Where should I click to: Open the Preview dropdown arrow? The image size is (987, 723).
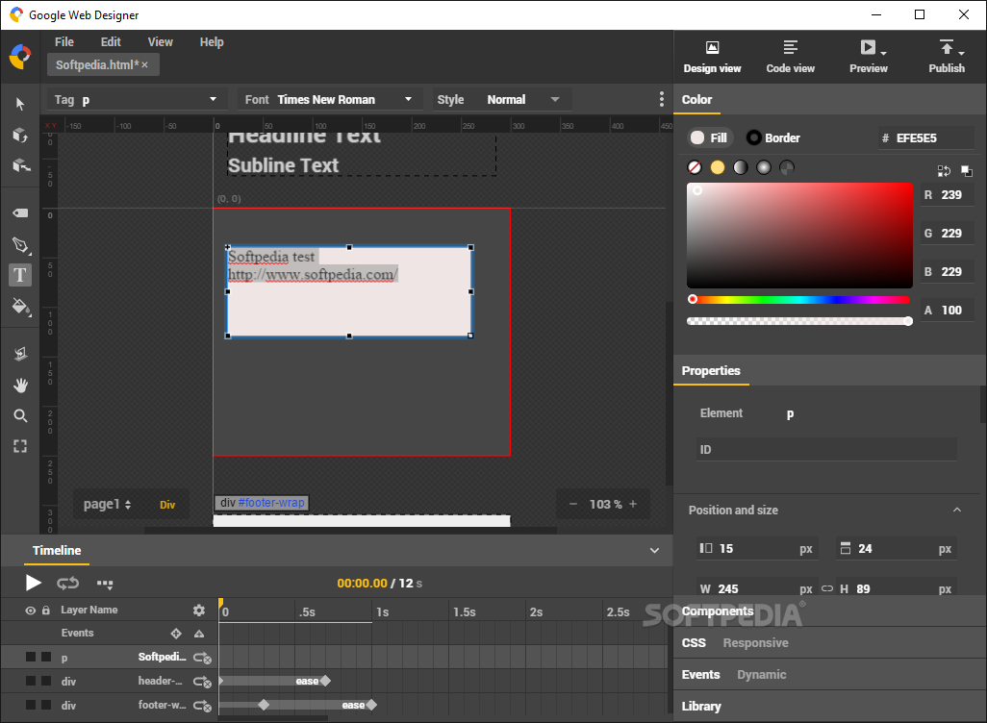(884, 54)
